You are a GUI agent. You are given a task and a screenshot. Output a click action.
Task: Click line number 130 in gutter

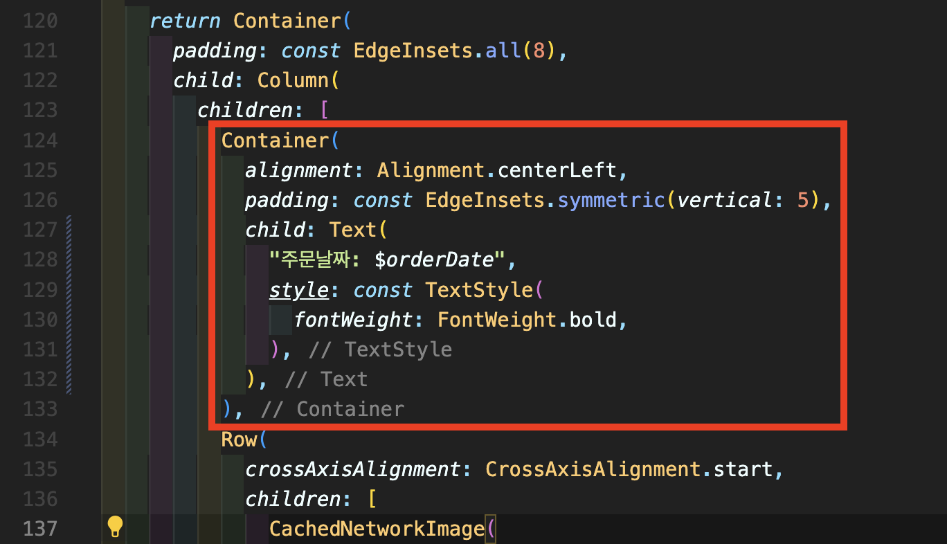tap(39, 320)
